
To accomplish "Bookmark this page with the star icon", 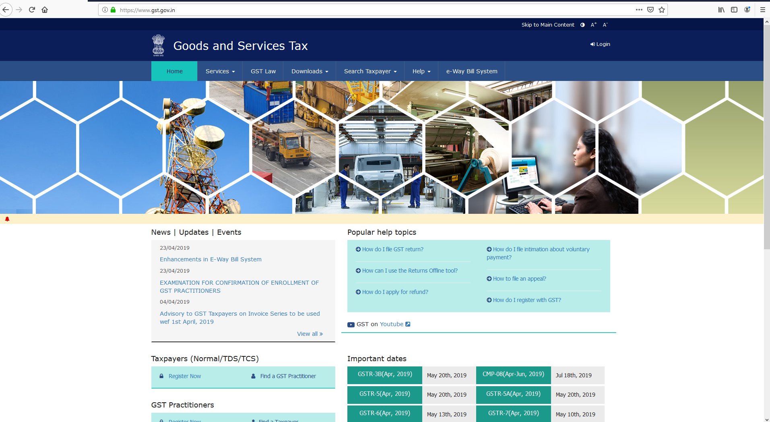I will tap(662, 10).
